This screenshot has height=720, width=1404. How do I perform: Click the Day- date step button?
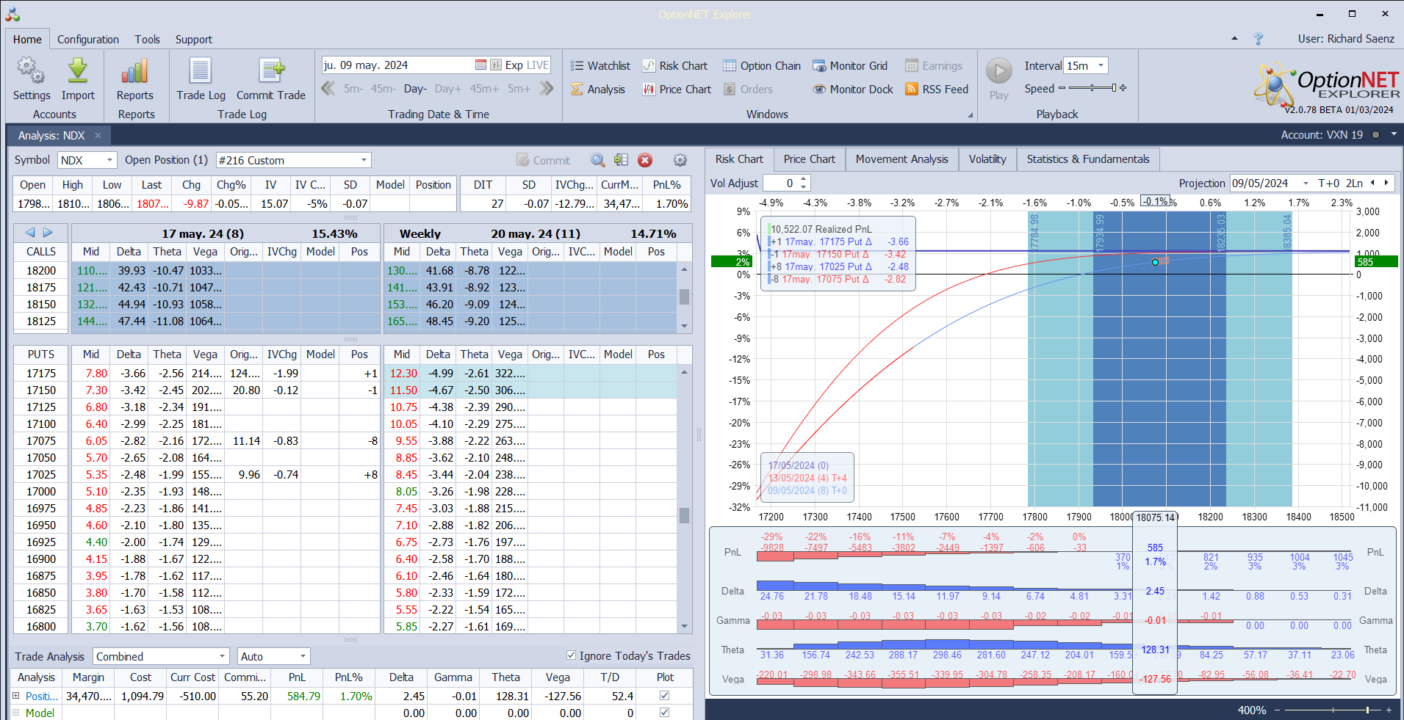[x=415, y=89]
